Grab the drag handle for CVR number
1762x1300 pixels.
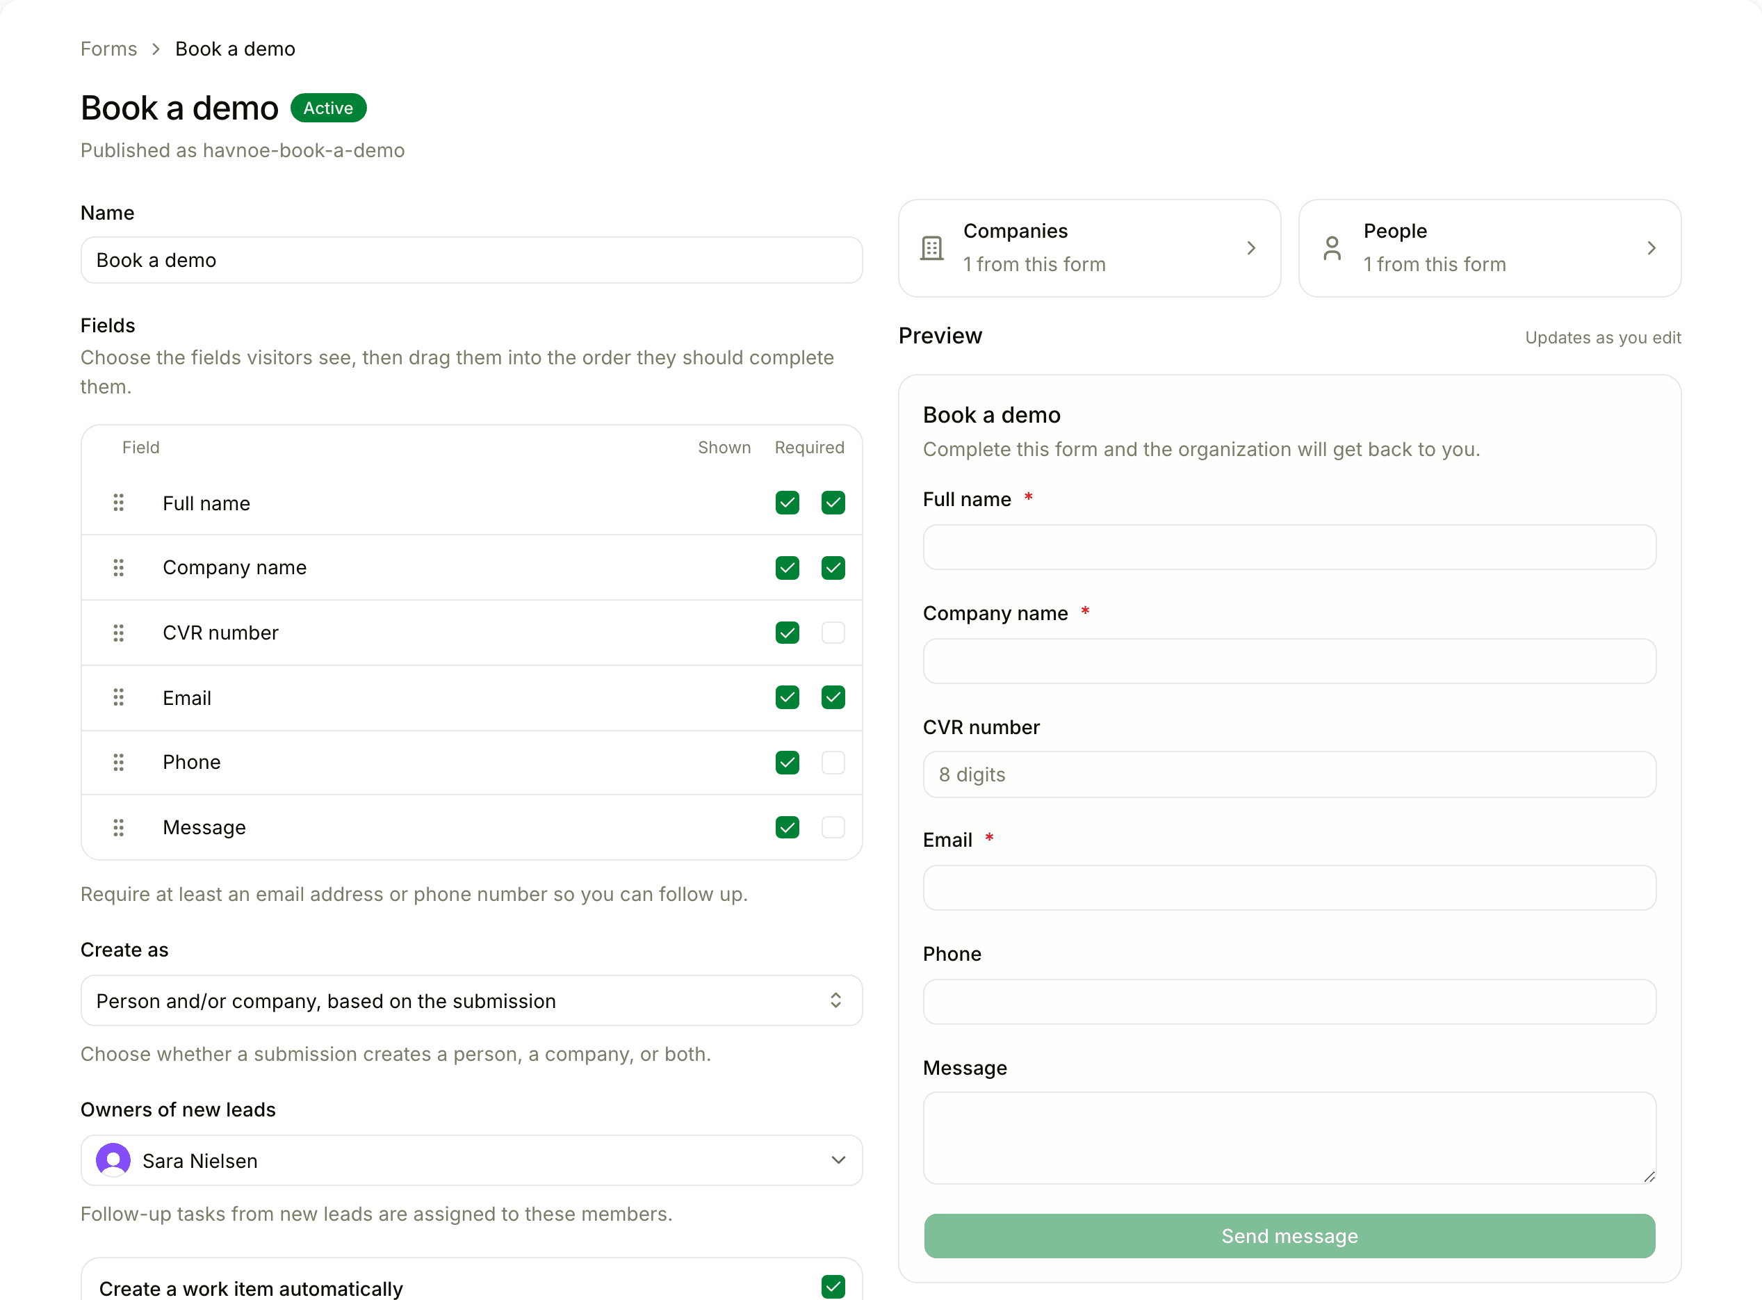pos(118,633)
